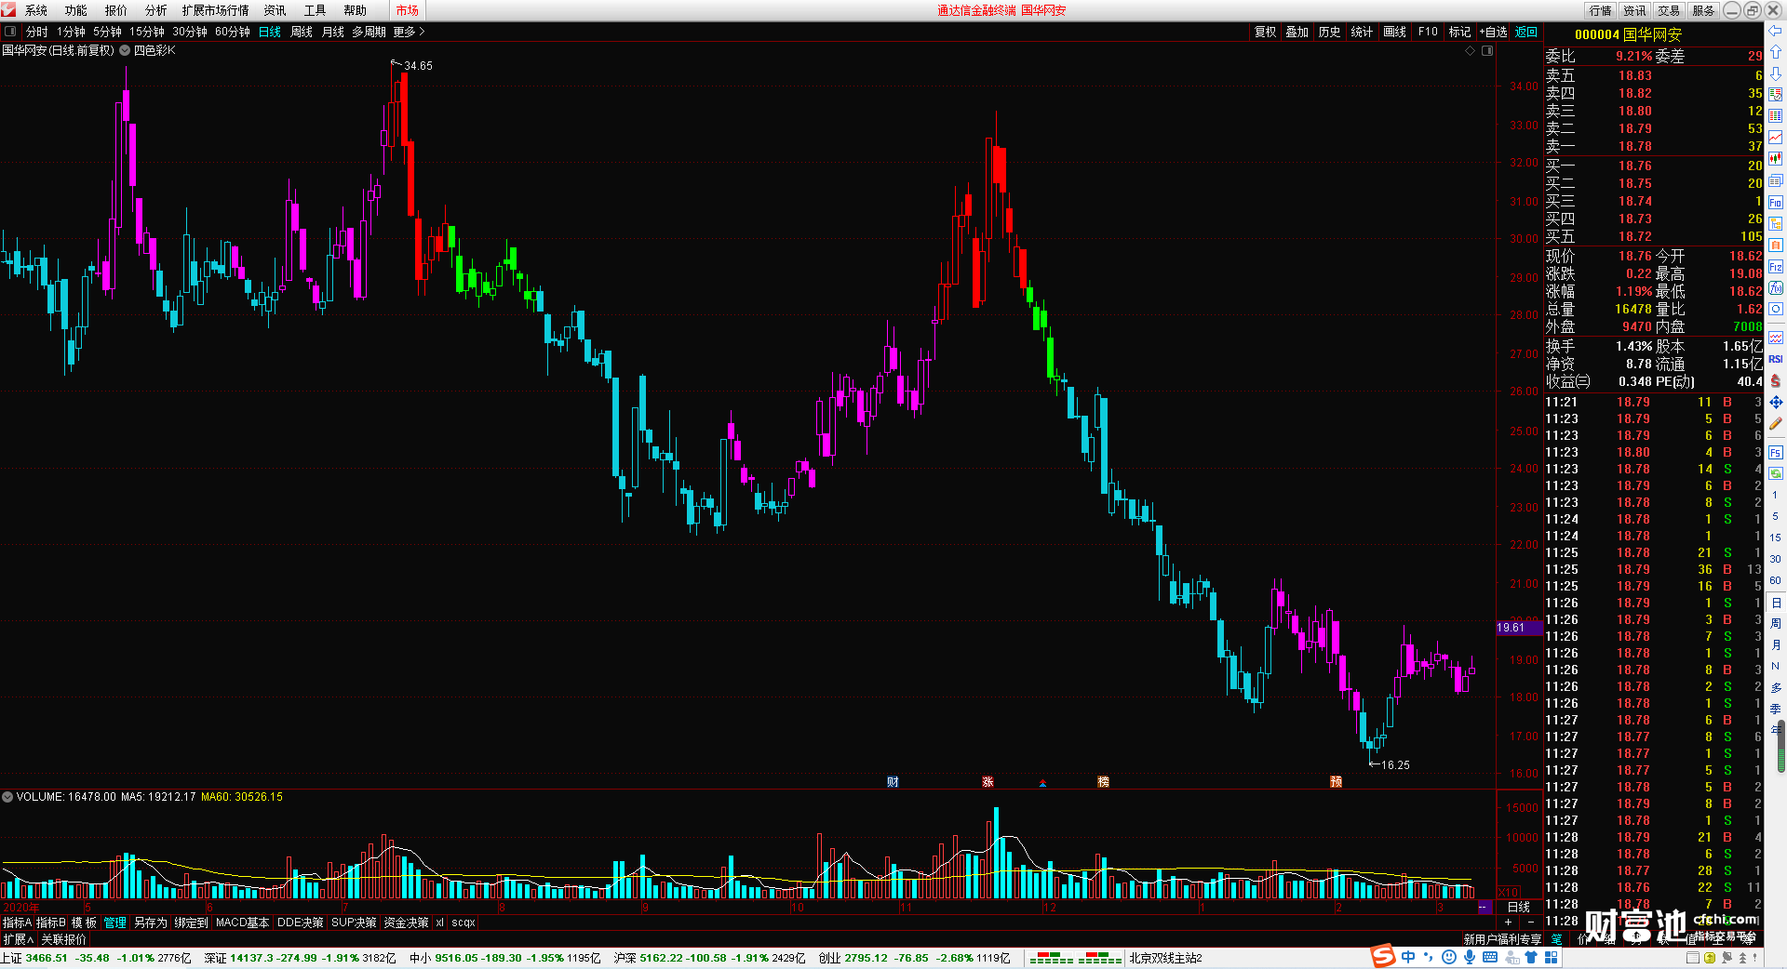Switch to 周线 weekly period
Screen dimensions: 1787x969
(302, 32)
